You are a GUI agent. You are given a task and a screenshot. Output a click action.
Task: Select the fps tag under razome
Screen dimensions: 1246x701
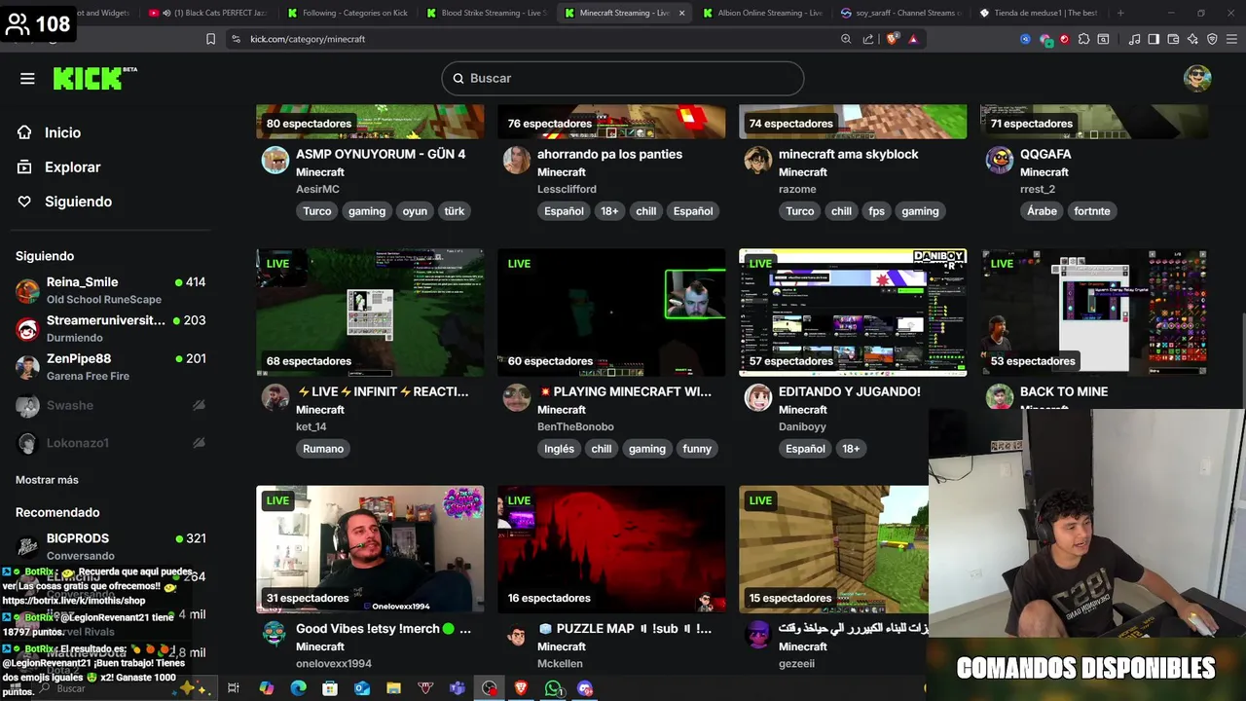tap(877, 211)
